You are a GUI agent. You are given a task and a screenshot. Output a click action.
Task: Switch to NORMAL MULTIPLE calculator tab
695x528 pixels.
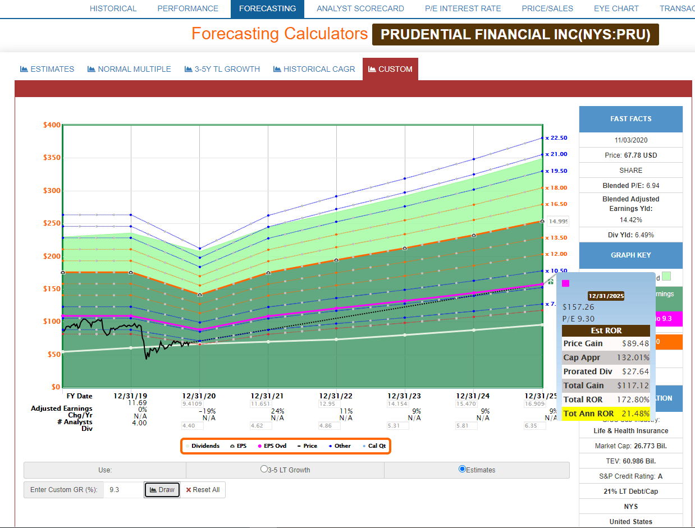point(129,69)
